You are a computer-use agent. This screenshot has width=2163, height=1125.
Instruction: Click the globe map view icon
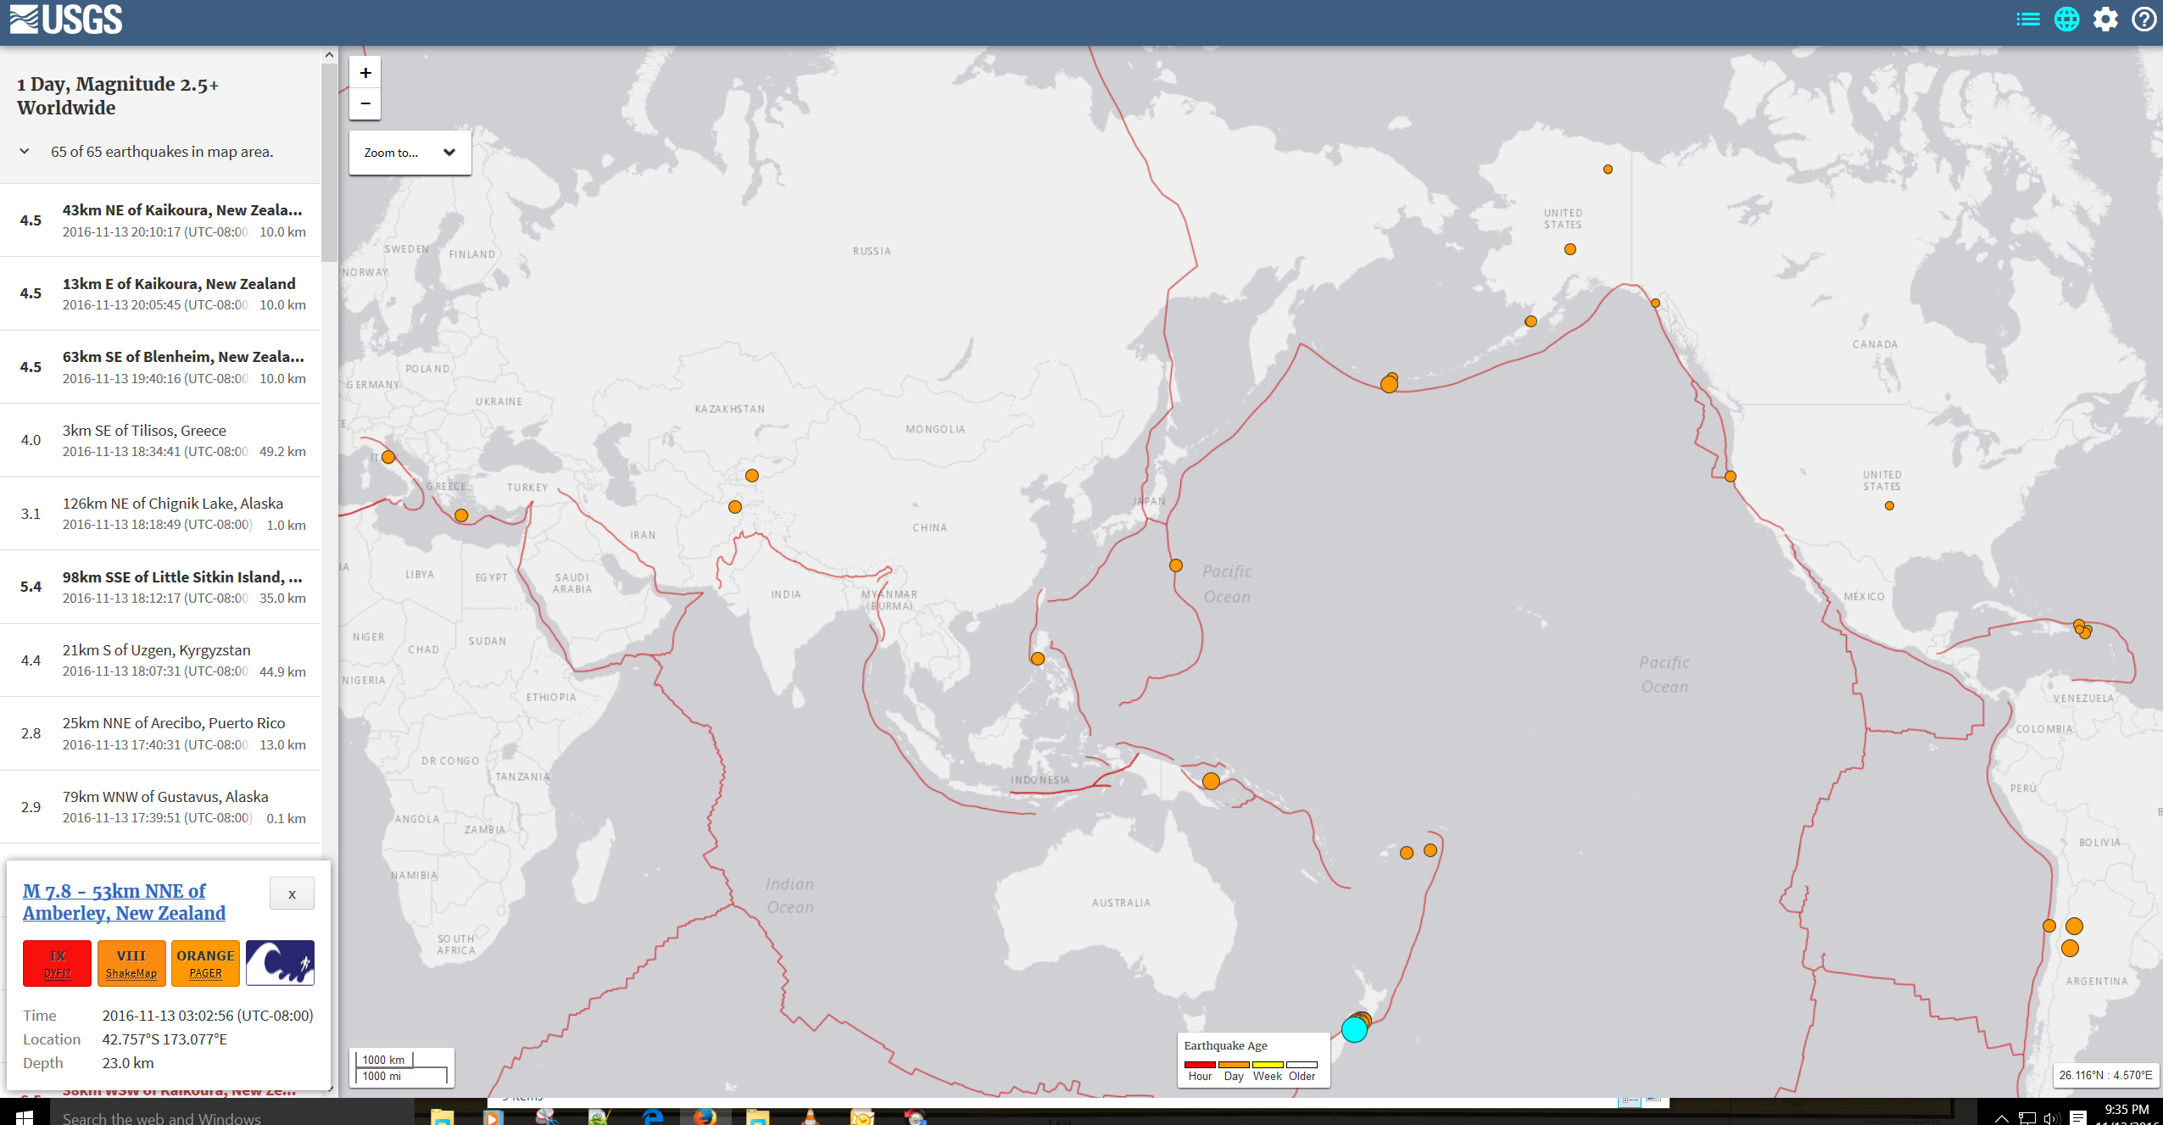tap(2066, 19)
